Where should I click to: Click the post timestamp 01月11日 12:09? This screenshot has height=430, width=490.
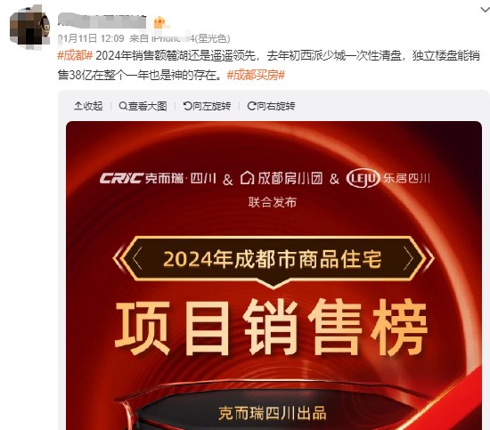click(x=91, y=38)
